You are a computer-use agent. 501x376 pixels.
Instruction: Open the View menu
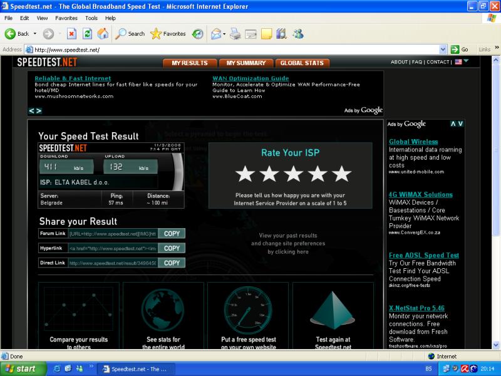pos(42,18)
